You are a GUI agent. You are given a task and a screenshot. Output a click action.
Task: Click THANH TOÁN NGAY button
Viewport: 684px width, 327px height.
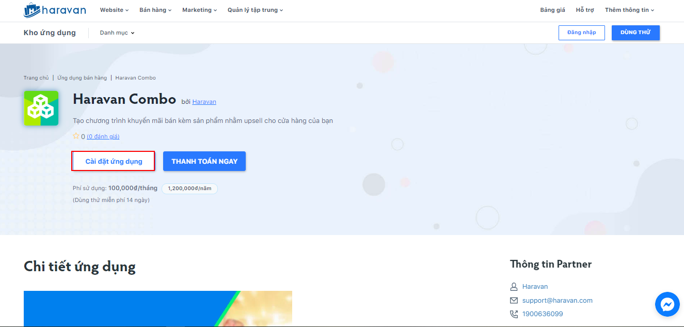(x=204, y=161)
